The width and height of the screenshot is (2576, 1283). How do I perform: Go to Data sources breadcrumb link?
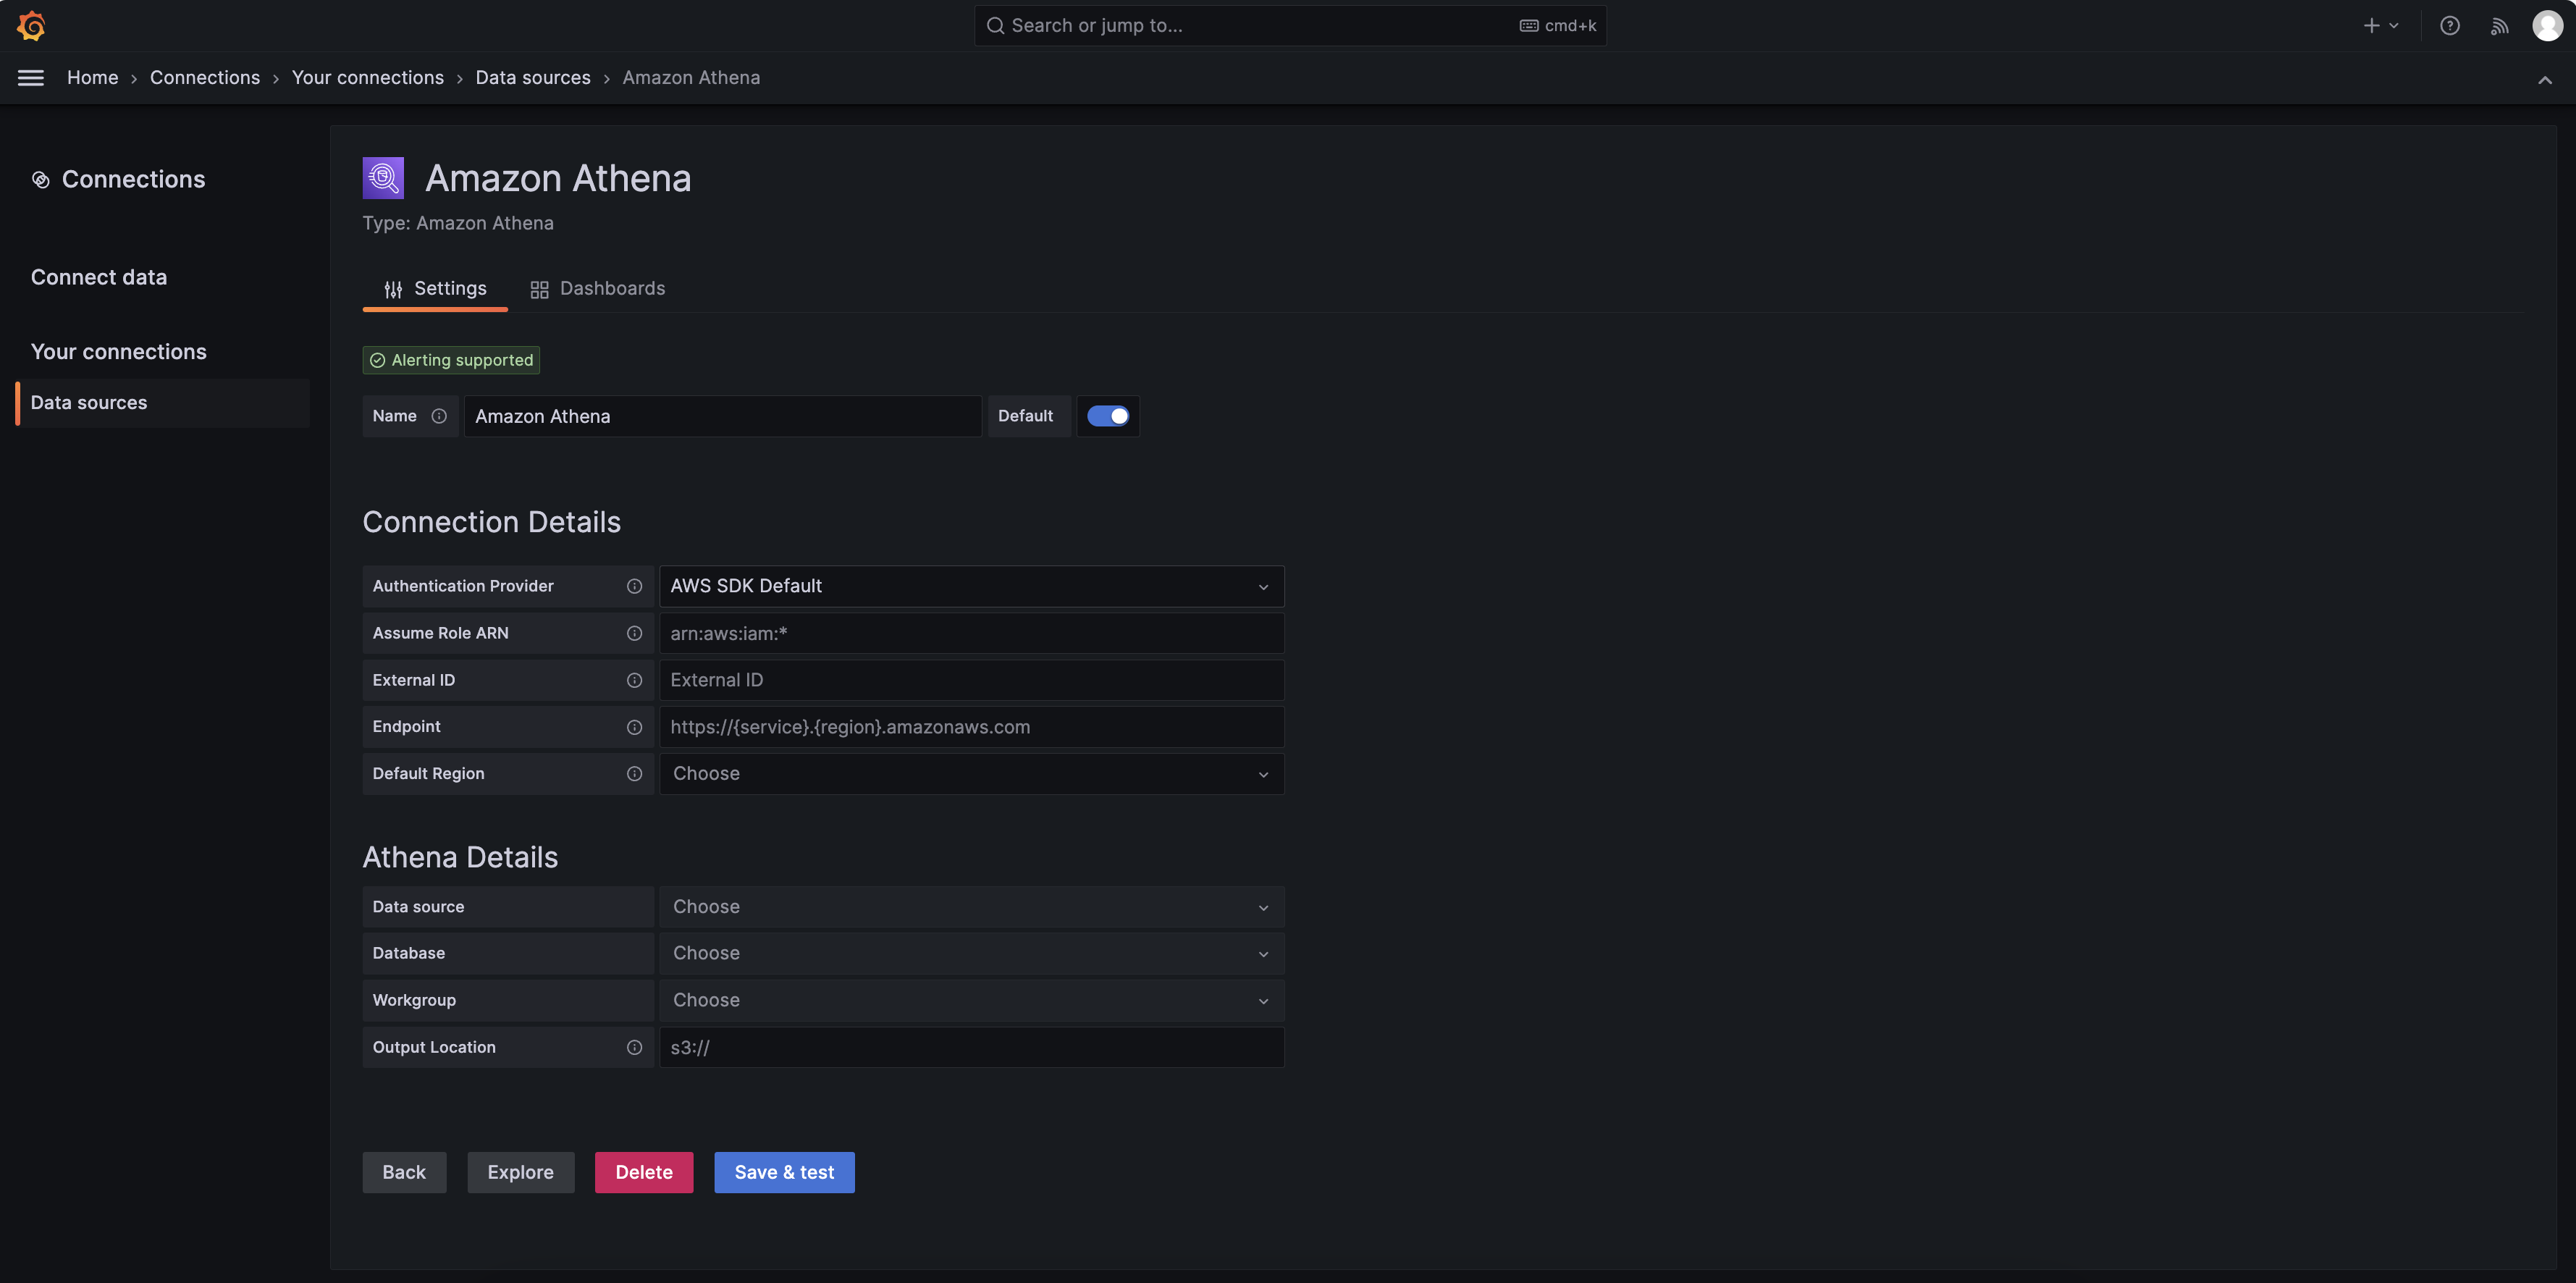[533, 78]
